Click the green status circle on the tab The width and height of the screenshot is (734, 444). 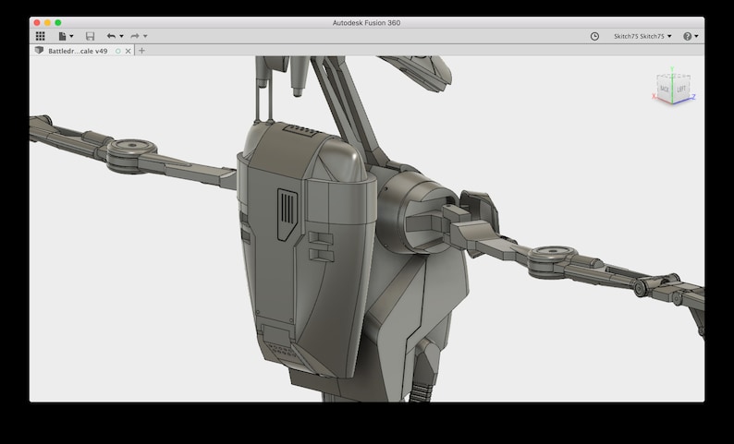(118, 51)
